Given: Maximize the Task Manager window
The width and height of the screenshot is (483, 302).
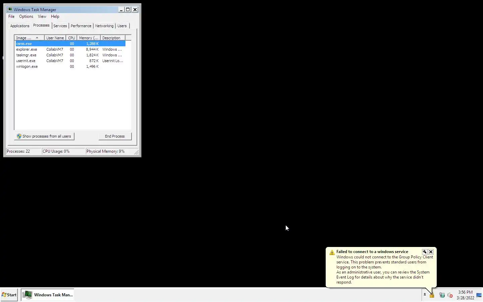Looking at the screenshot, I should 128,9.
